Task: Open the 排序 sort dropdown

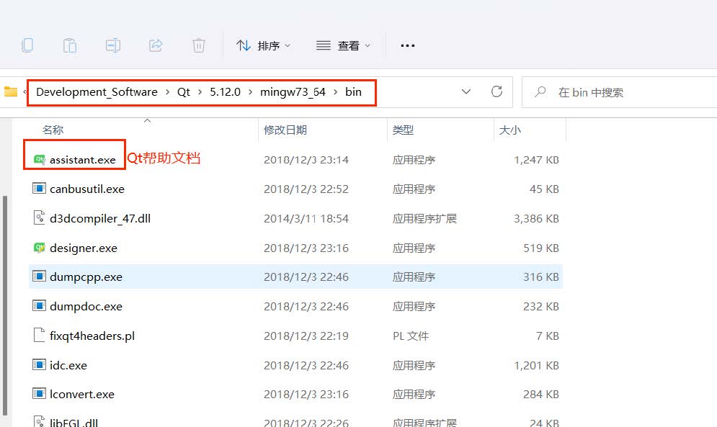Action: coord(264,45)
